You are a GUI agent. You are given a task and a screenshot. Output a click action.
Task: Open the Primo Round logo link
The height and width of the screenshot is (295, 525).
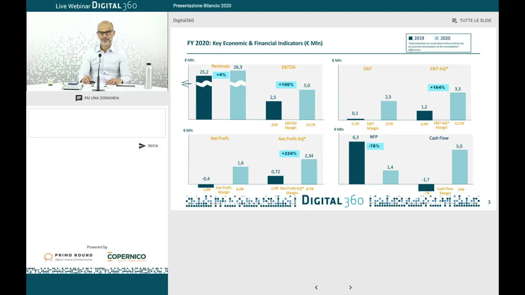coord(68,257)
